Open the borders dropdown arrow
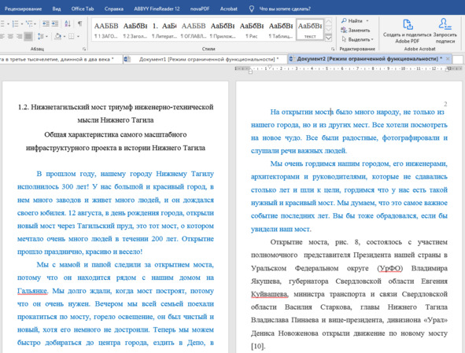The image size is (465, 353). [78, 36]
